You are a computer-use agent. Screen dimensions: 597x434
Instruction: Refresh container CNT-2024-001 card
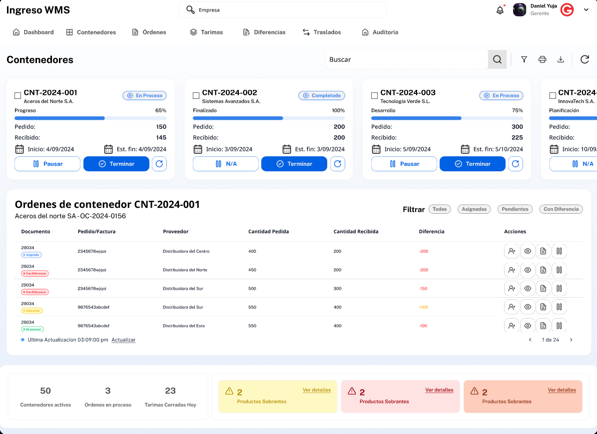click(x=159, y=164)
